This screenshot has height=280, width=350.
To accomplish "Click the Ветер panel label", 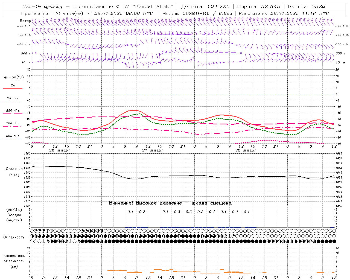I will coord(25,21).
